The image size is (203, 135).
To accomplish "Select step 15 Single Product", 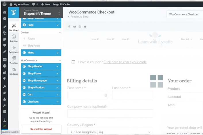I will [41, 88].
